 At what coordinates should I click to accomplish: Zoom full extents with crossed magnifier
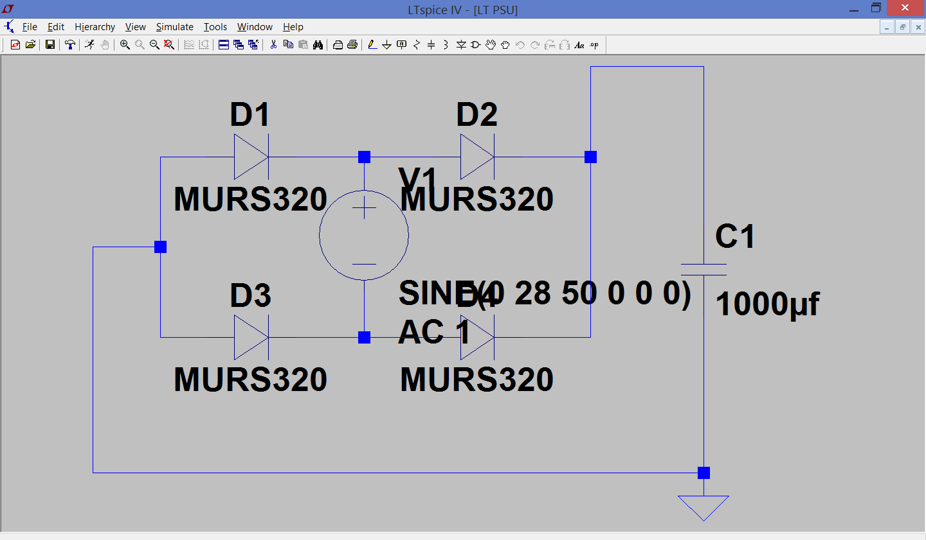coord(169,45)
